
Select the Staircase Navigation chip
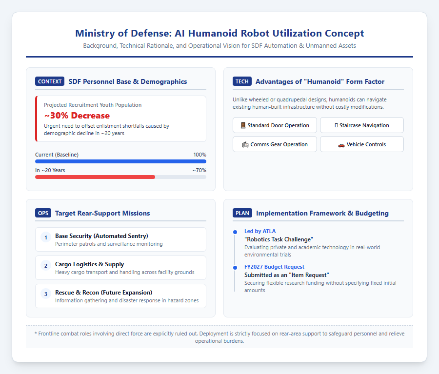[x=362, y=125]
